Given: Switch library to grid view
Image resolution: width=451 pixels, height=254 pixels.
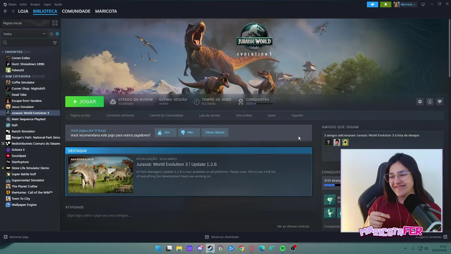Looking at the screenshot, I should (55, 23).
